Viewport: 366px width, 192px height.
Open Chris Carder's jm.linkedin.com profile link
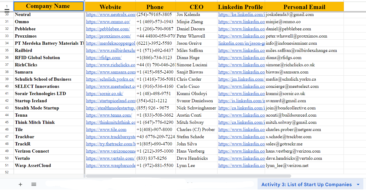242,79
